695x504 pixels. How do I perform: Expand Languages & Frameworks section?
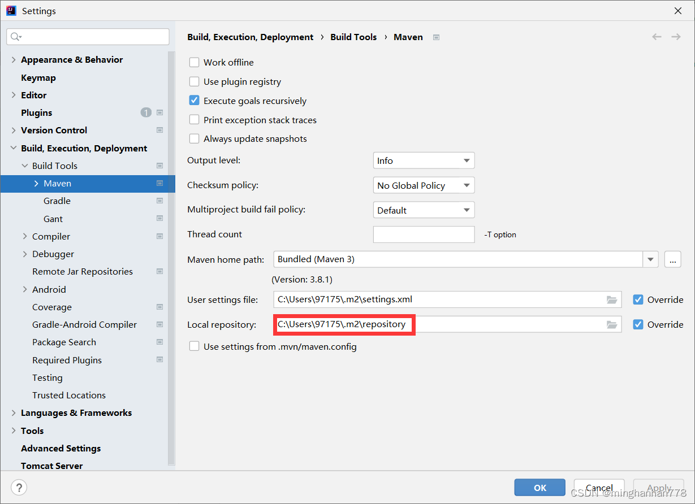[14, 412]
